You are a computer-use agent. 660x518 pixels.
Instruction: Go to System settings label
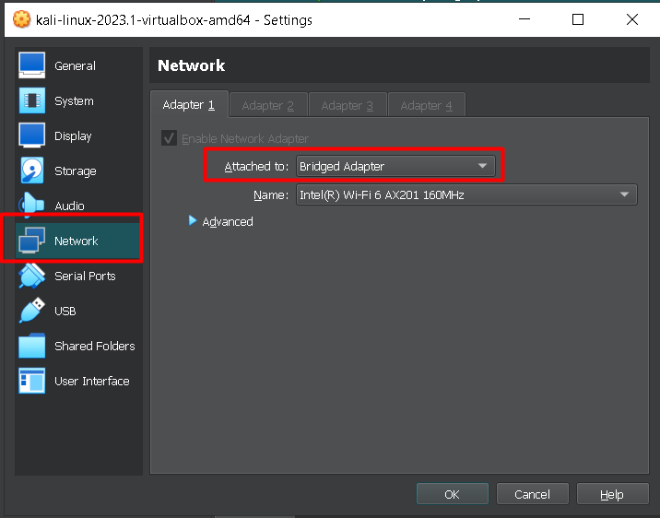tap(74, 101)
